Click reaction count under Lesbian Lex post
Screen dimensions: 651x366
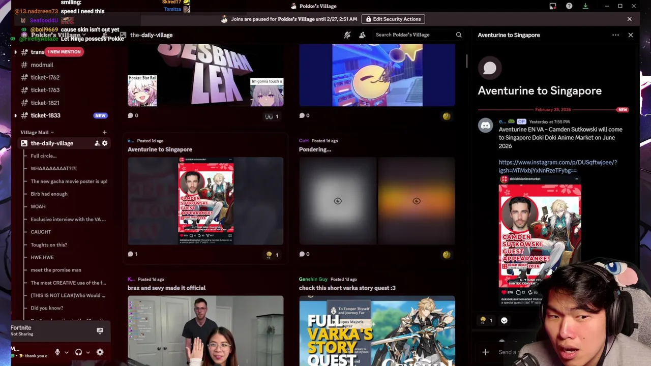(x=272, y=116)
